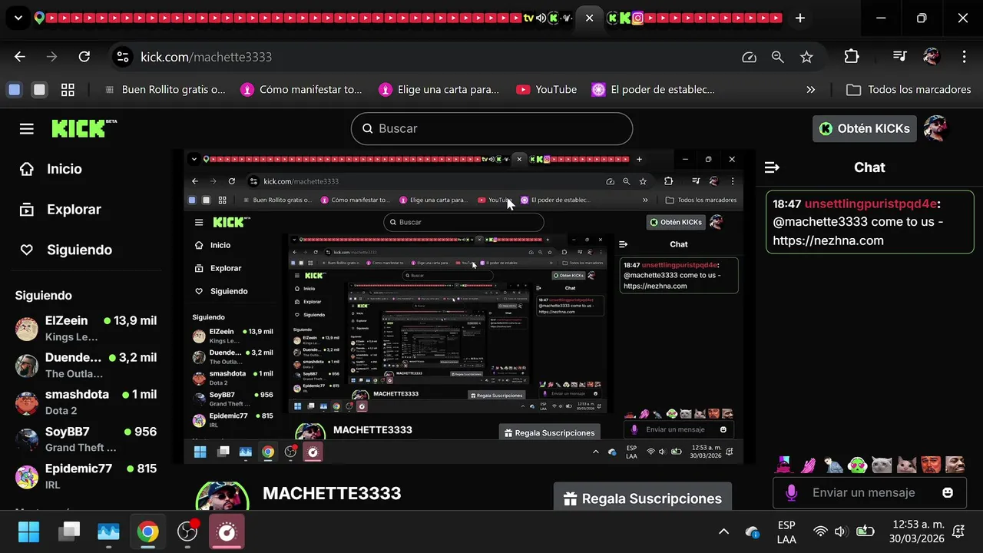983x553 pixels.
Task: Open the Chrome extensions puzzle menu
Action: 851,57
